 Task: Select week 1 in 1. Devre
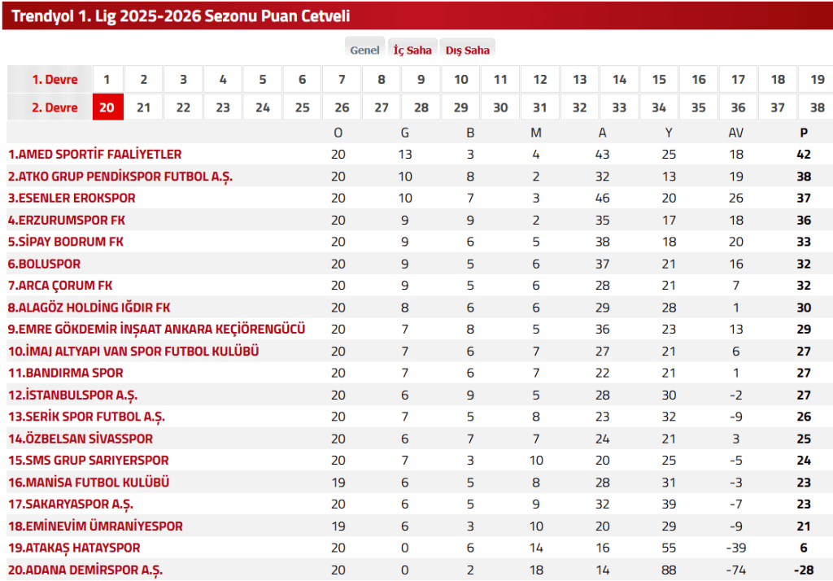coord(107,80)
